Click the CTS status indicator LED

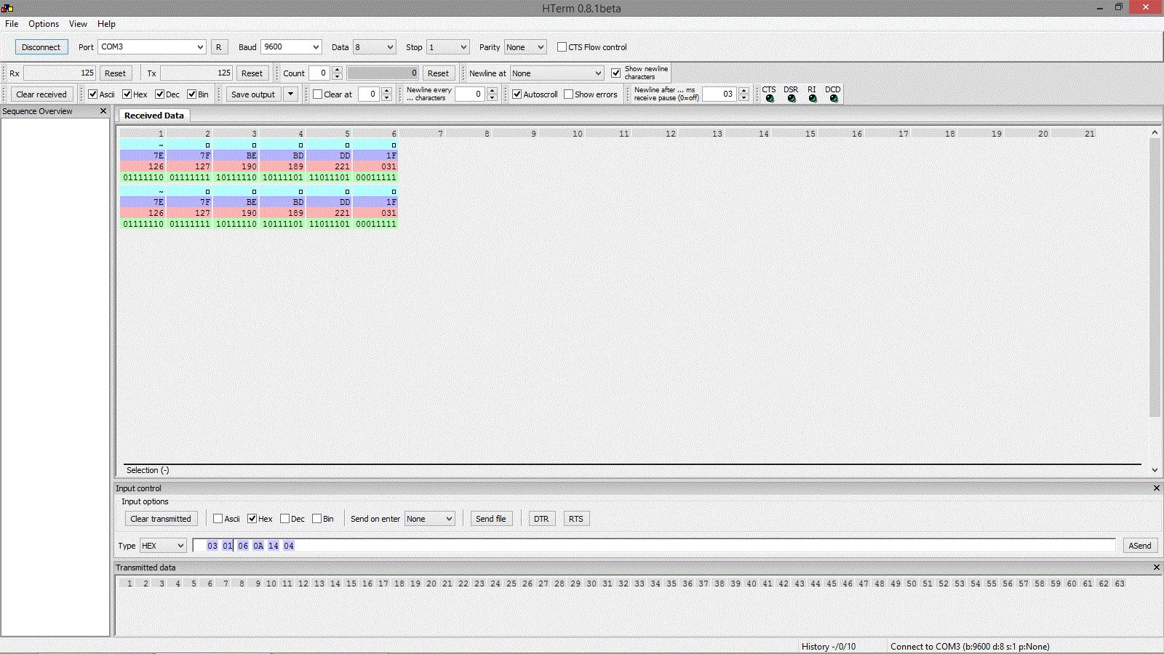pos(770,98)
